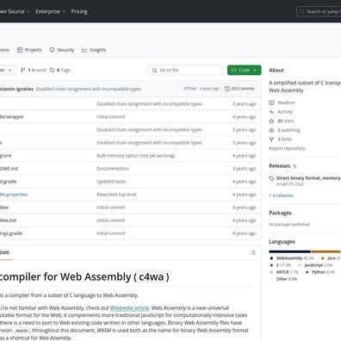Open the Projects tab

29,50
